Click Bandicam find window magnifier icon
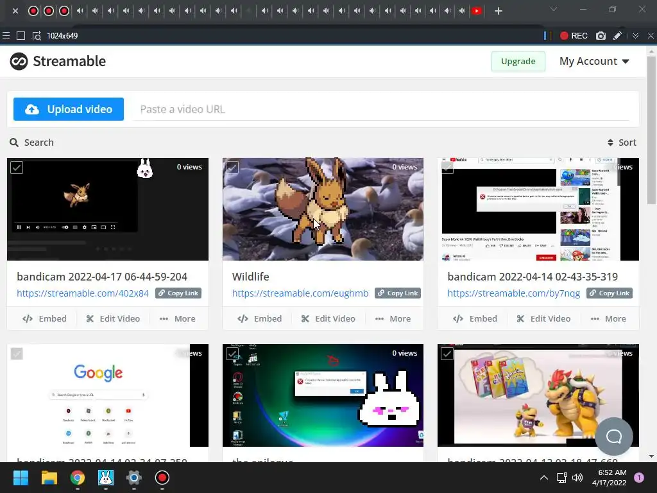The width and height of the screenshot is (657, 493). click(x=37, y=36)
